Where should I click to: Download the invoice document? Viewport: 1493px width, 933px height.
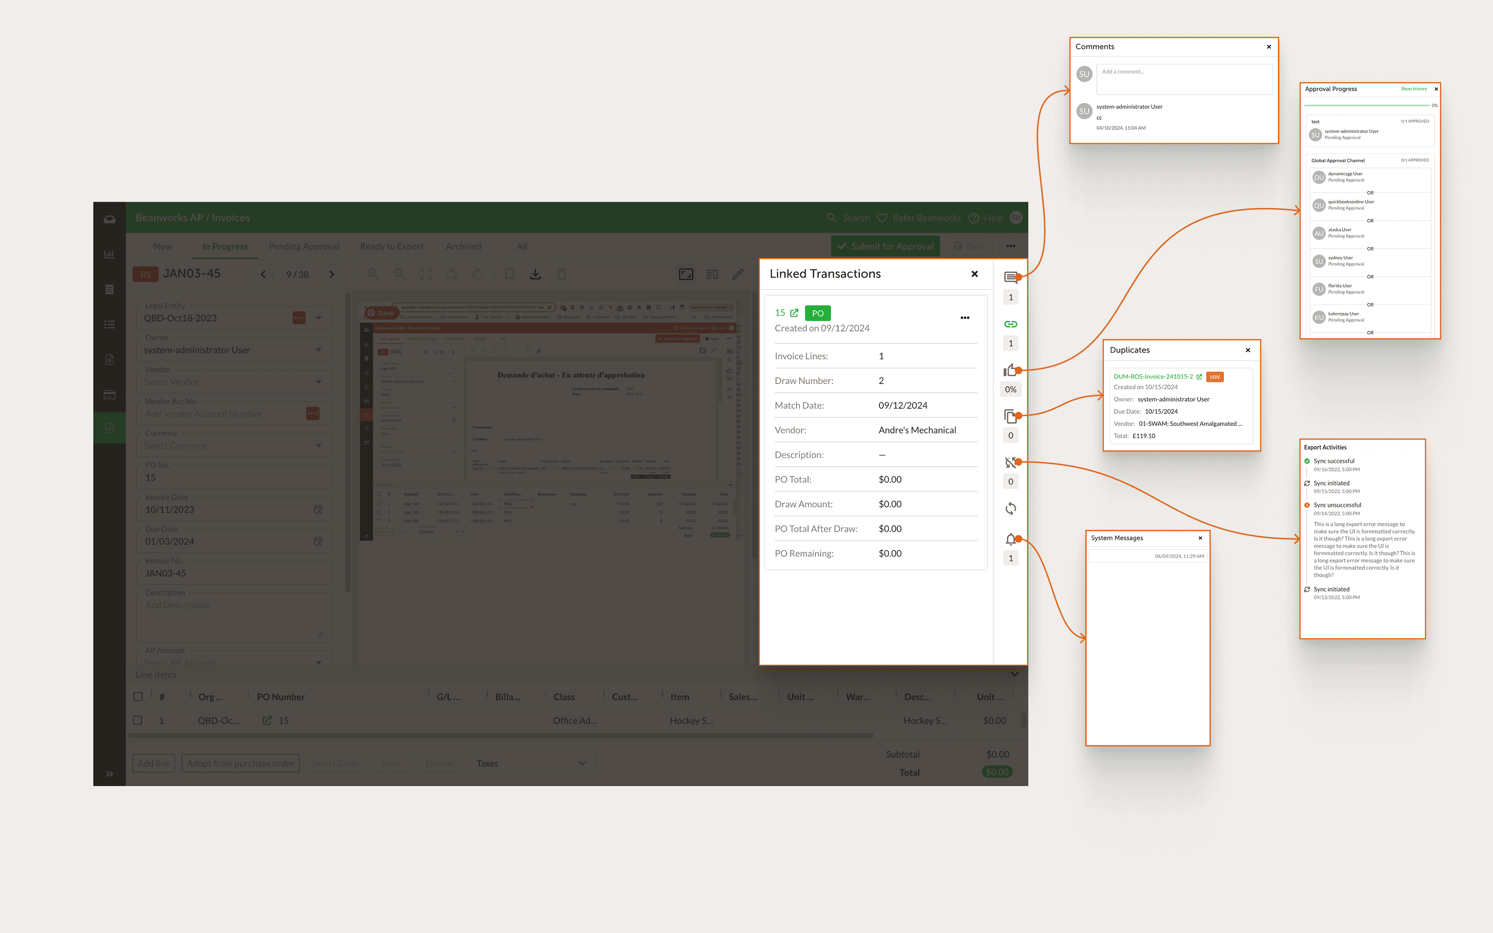[536, 274]
